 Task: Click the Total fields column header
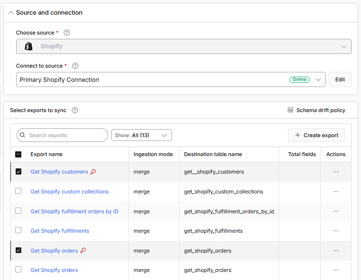302,154
